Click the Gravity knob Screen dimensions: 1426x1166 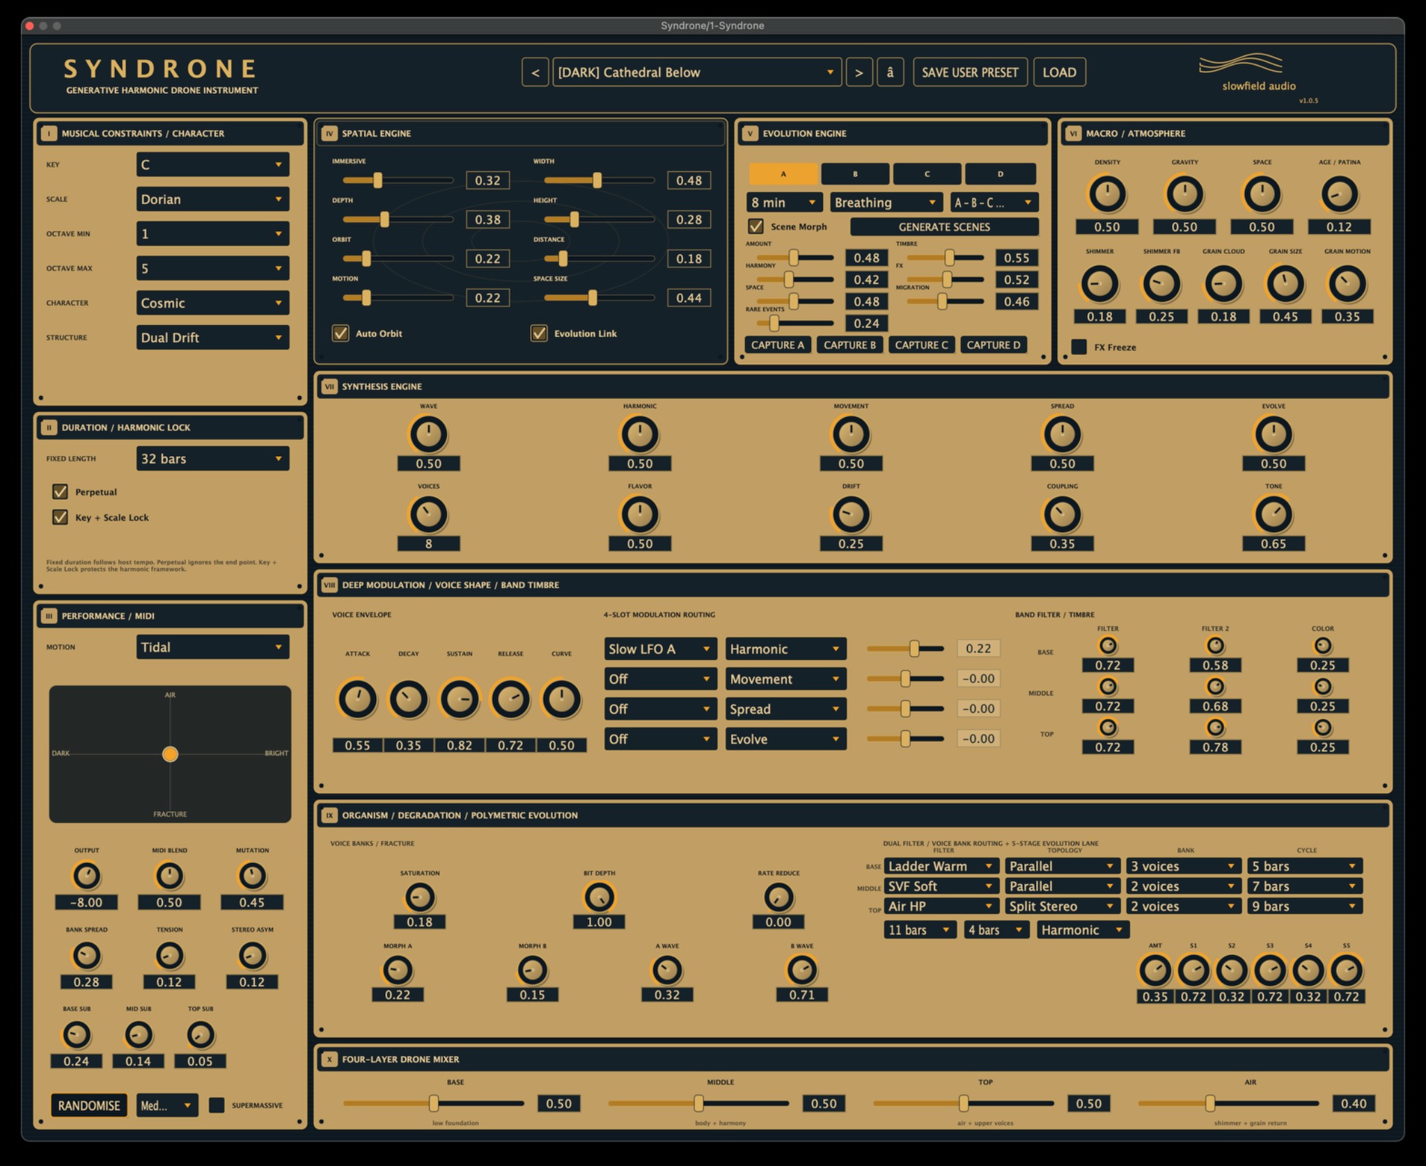(1184, 194)
